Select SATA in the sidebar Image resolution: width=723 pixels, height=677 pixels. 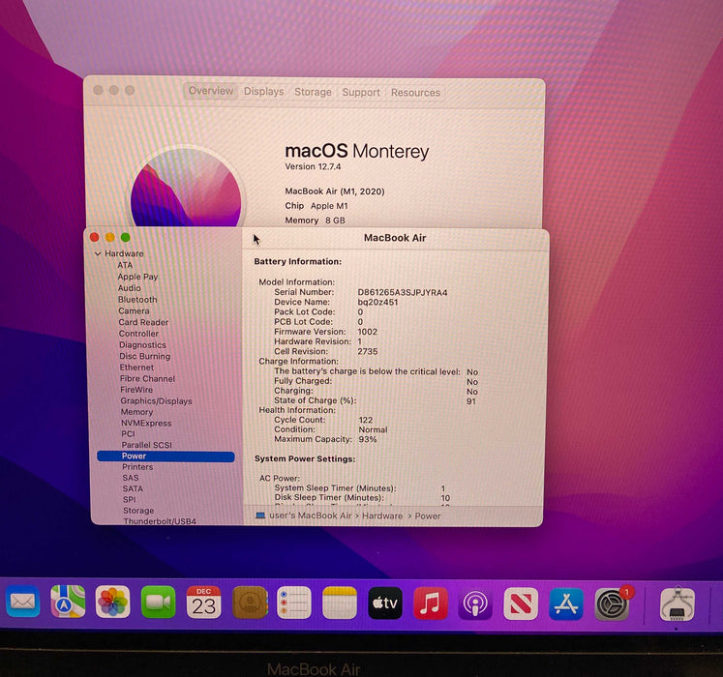coord(133,488)
